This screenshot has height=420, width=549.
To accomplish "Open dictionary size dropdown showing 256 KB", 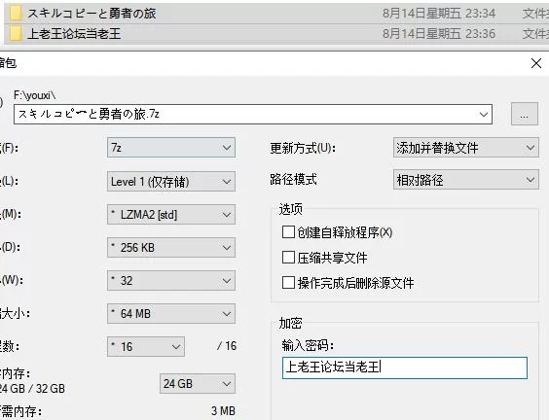I will pyautogui.click(x=171, y=248).
